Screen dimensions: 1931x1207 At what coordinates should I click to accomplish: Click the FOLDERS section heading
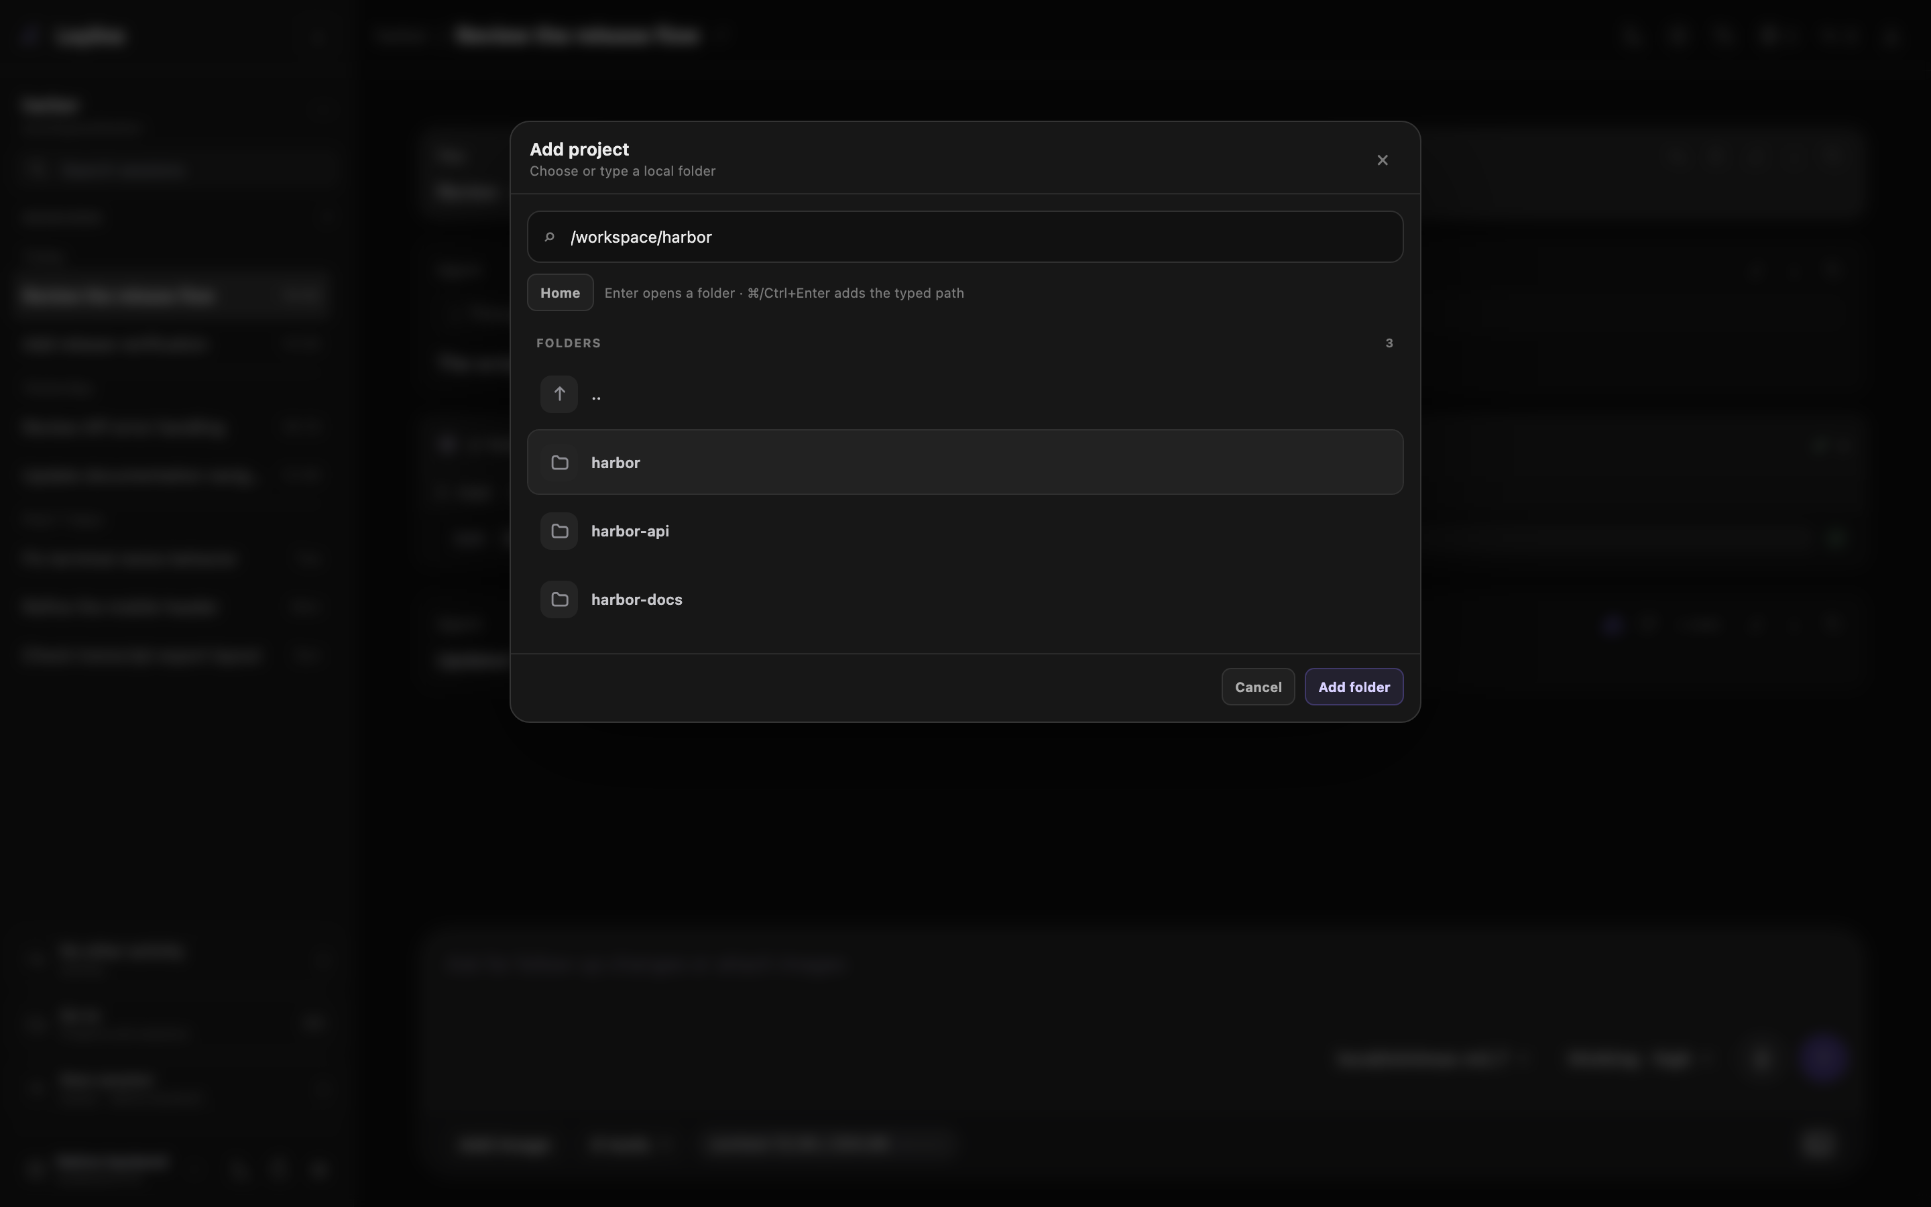point(568,343)
